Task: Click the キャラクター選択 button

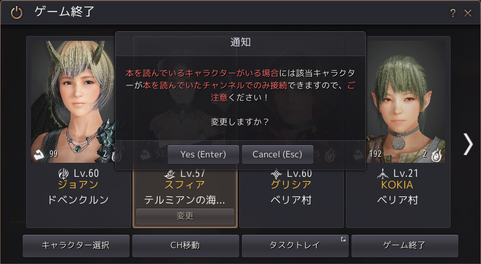Action: [75, 246]
